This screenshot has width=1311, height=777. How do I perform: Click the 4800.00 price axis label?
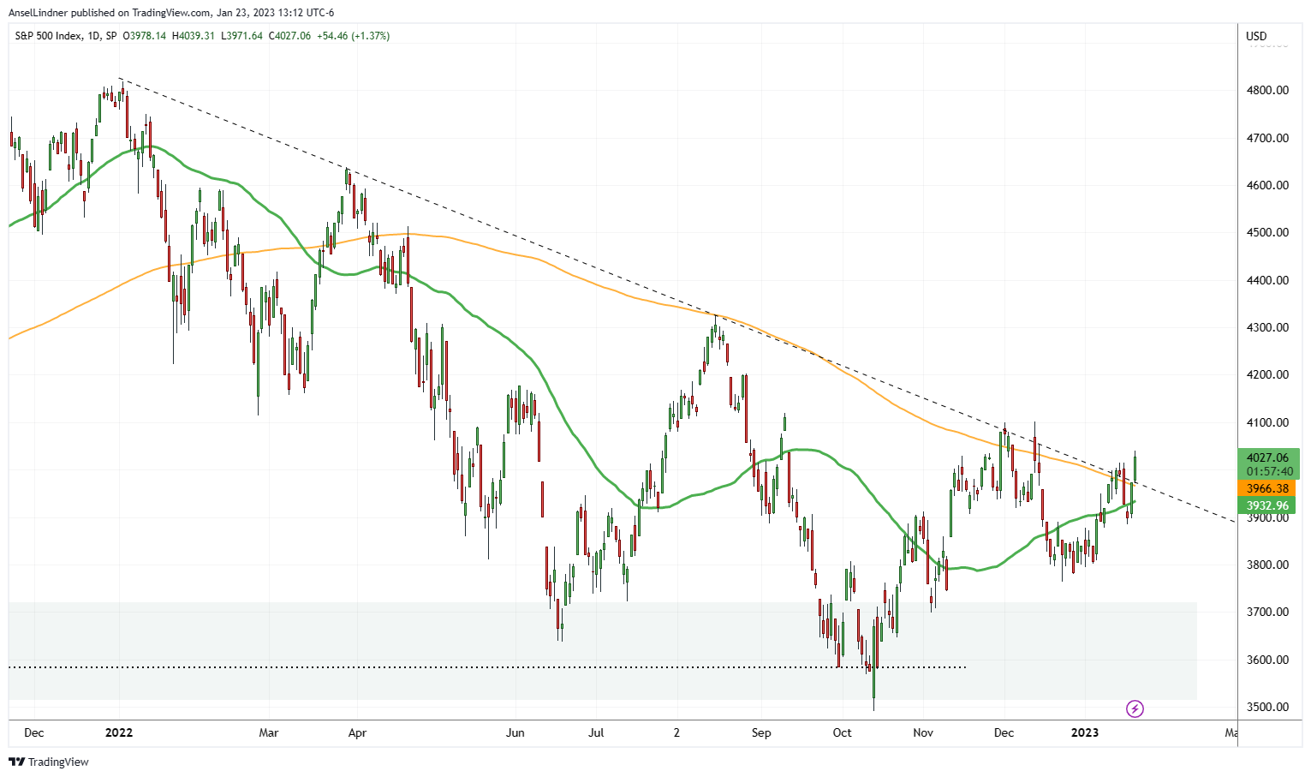click(x=1267, y=90)
